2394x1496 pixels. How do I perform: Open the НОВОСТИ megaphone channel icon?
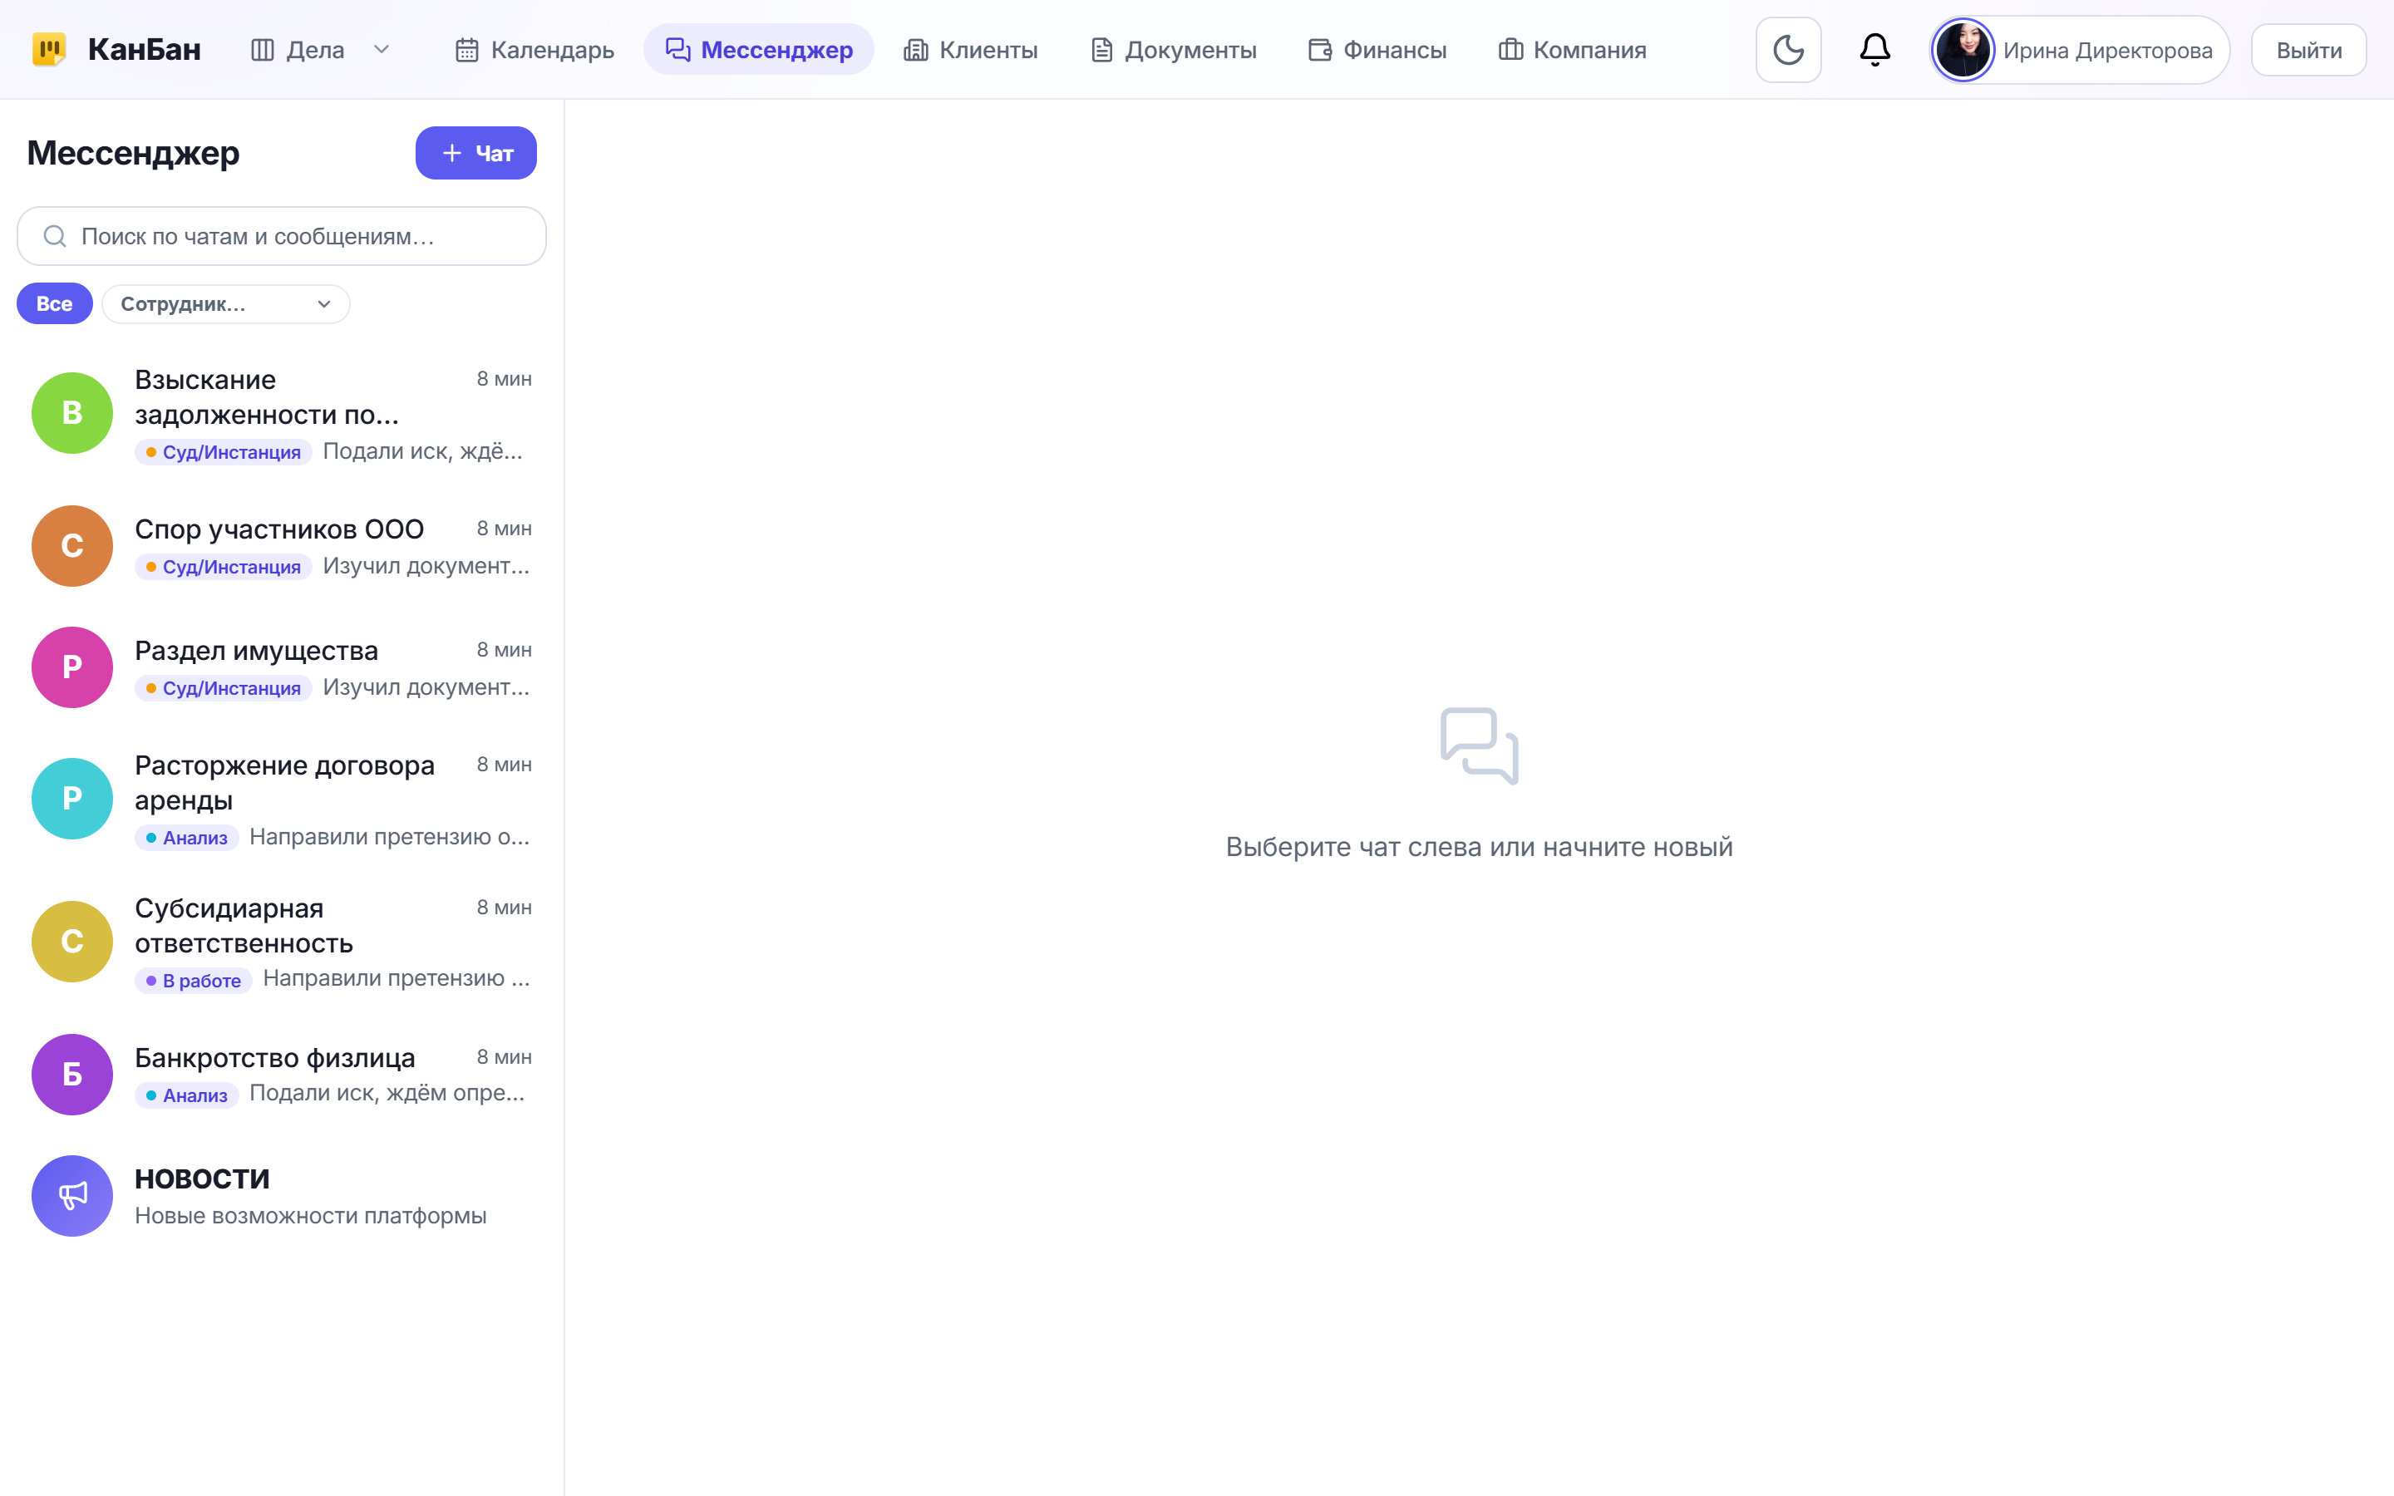click(72, 1195)
